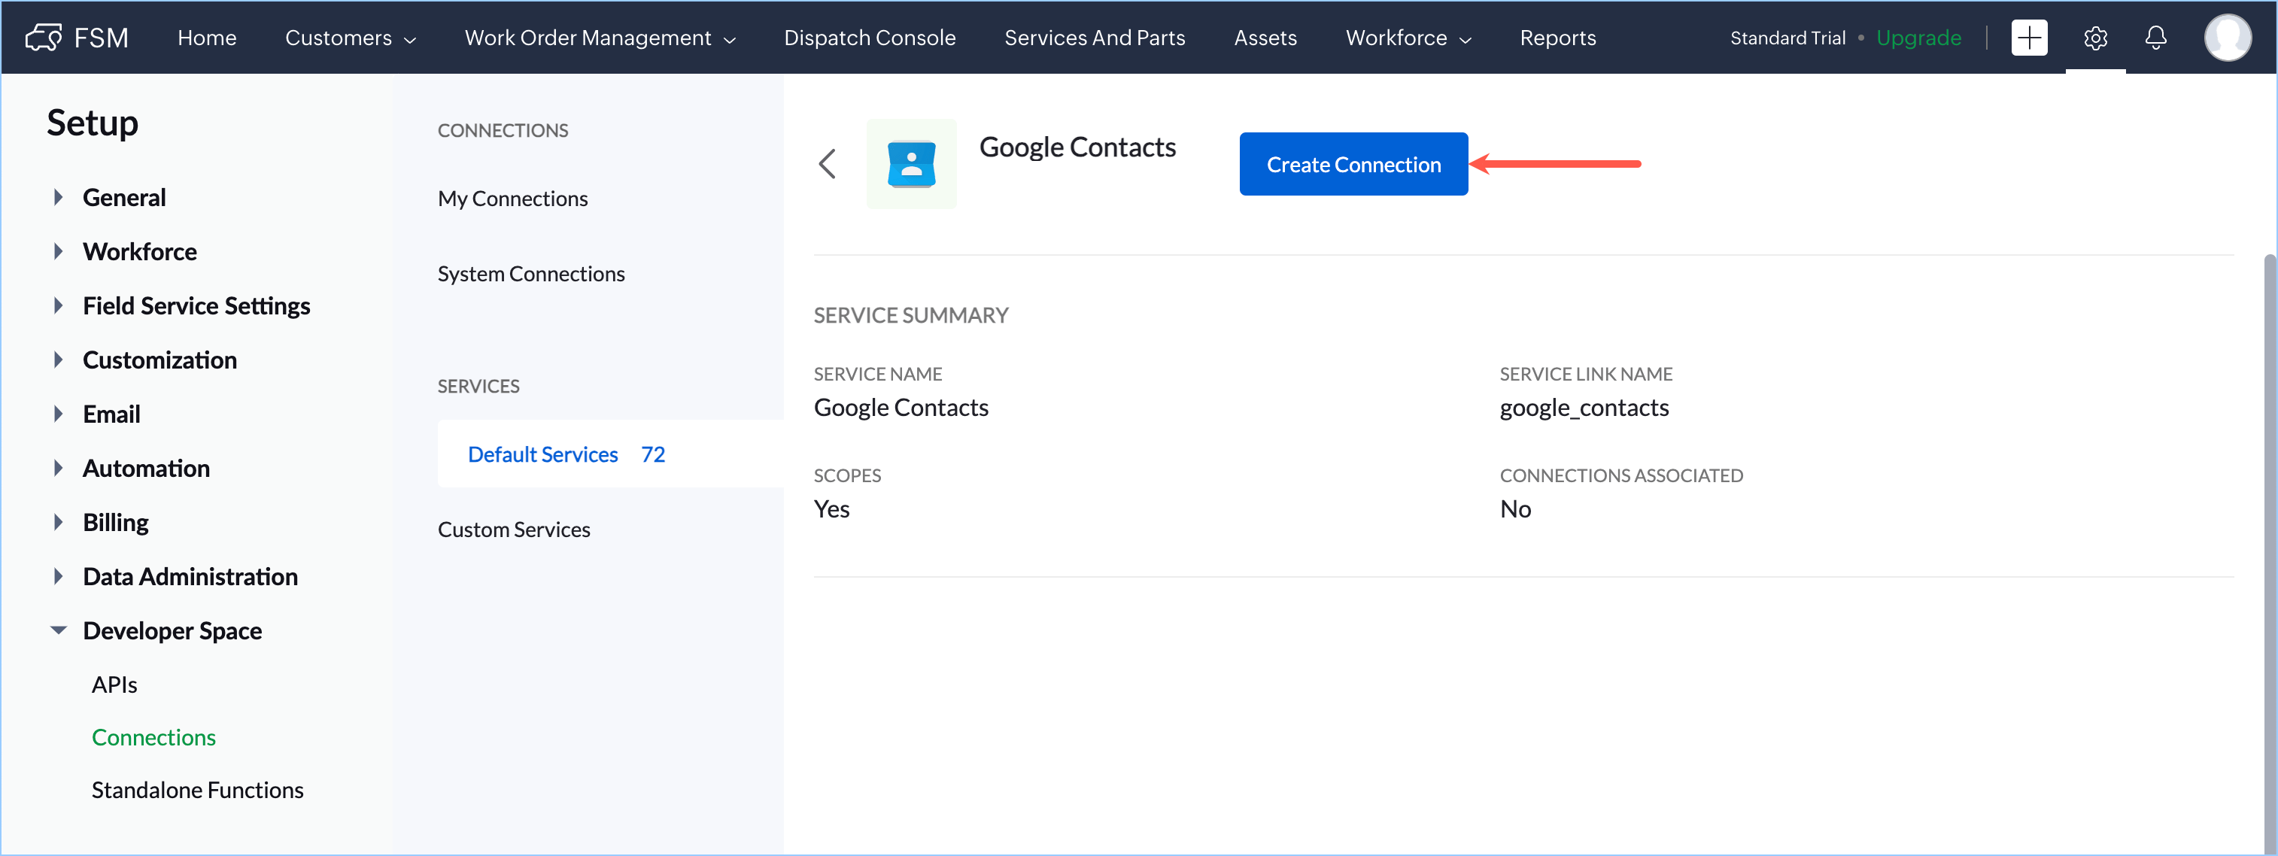
Task: Open the notifications bell
Action: click(x=2155, y=37)
